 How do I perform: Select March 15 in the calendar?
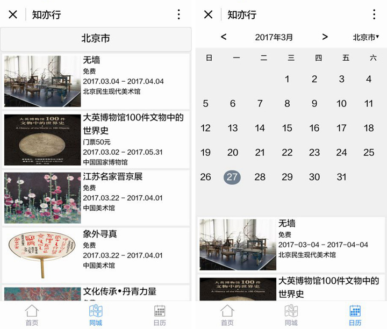coord(287,128)
